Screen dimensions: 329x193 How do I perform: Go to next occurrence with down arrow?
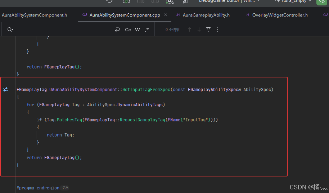tap(199, 30)
